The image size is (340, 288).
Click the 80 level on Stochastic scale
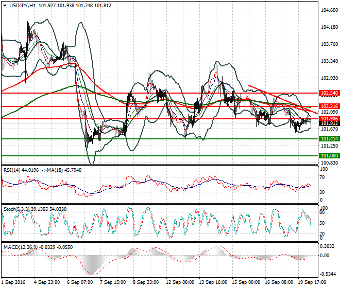pyautogui.click(x=323, y=212)
